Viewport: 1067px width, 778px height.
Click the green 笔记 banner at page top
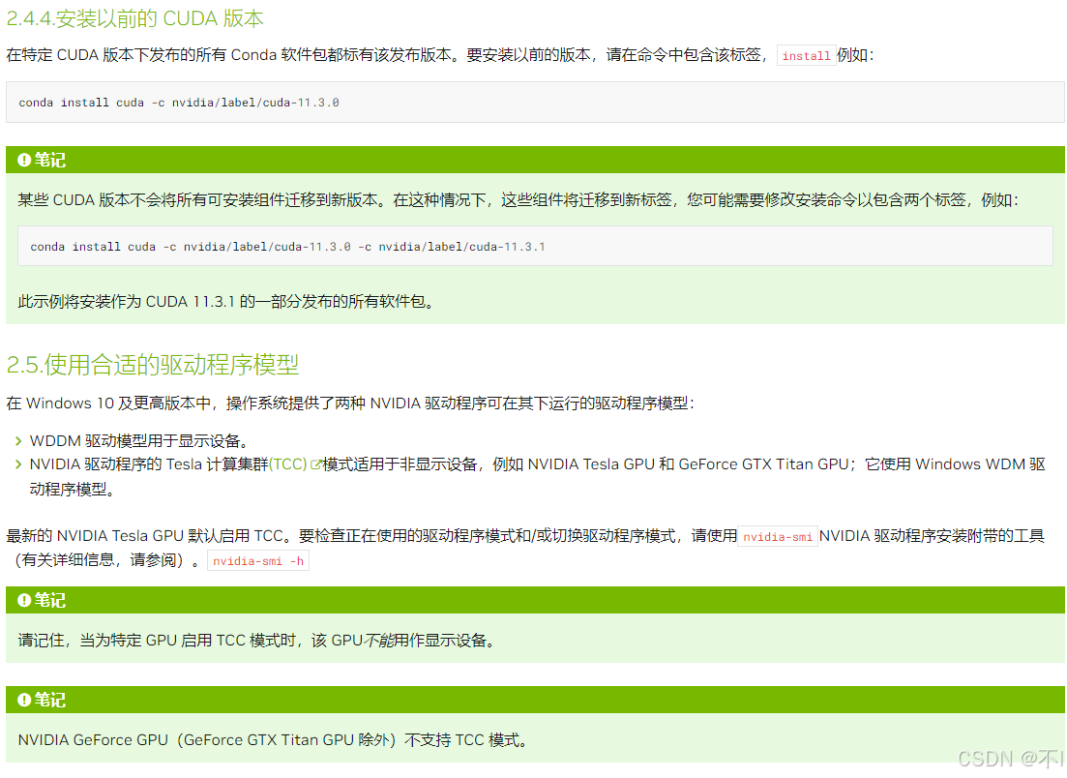point(533,159)
